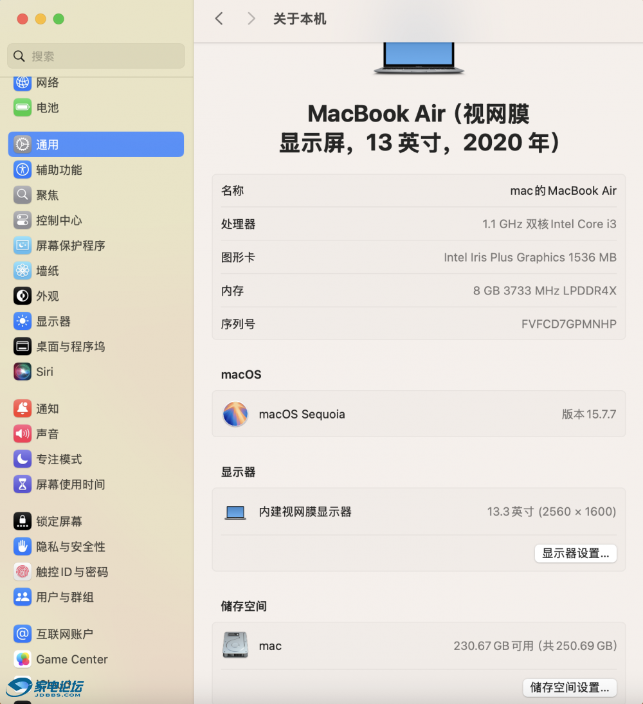Open the Game Center icon
This screenshot has height=704, width=643.
[x=23, y=659]
